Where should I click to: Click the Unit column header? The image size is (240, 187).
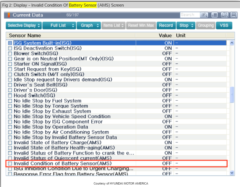200,35
